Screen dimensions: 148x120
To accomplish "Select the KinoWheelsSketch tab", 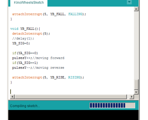I will coord(29,3).
